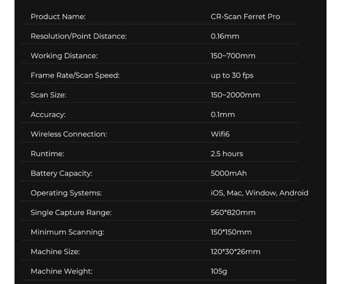Click the 120*30*26mm machine size value
The image size is (341, 284).
235,252
